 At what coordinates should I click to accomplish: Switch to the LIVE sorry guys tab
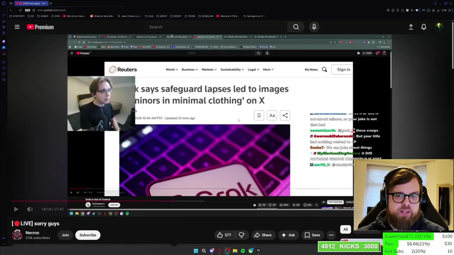(31, 3)
